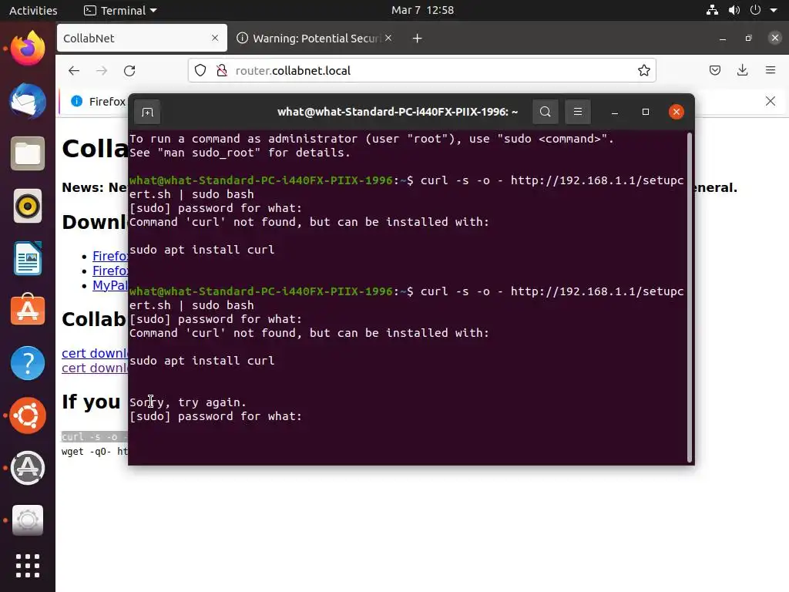Click the first Firefox download link
The width and height of the screenshot is (789, 592).
[x=109, y=256]
